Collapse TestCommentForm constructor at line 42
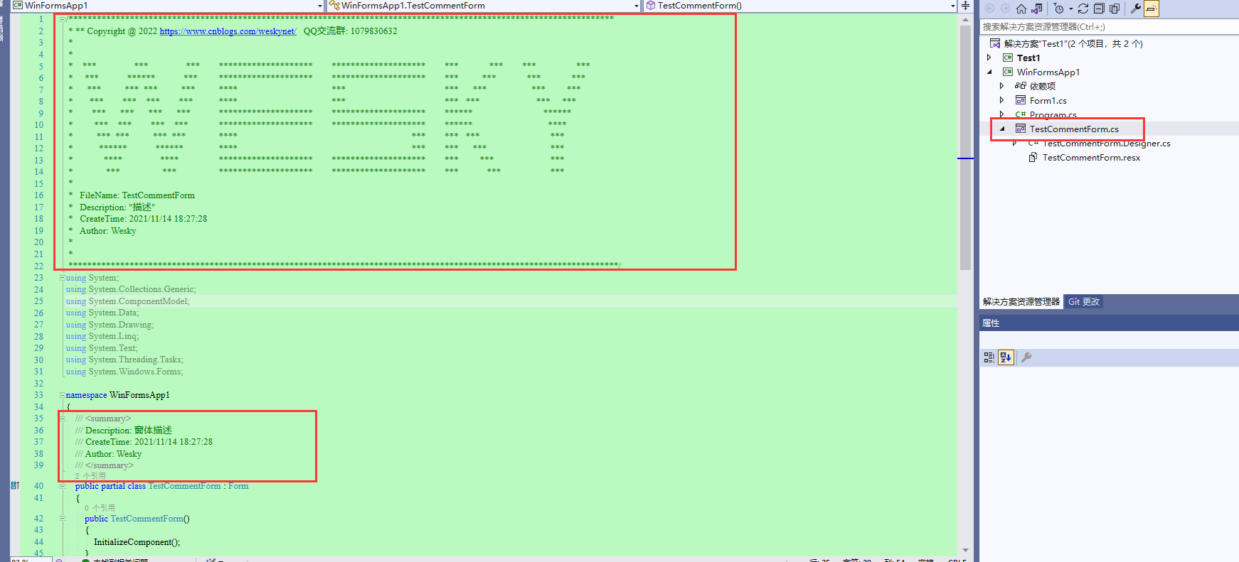Screen dimensions: 1239x562 click(x=63, y=519)
